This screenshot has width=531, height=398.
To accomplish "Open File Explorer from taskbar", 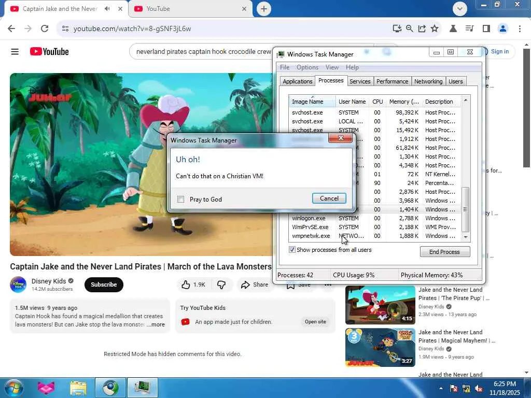I will tap(78, 388).
